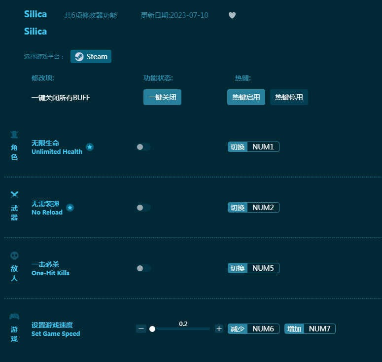This screenshot has height=362, width=382.
Task: Click the 热键停用 hotkey disable button
Action: (289, 97)
